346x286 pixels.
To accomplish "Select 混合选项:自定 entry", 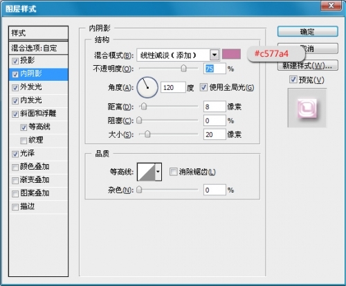I will tap(38, 48).
